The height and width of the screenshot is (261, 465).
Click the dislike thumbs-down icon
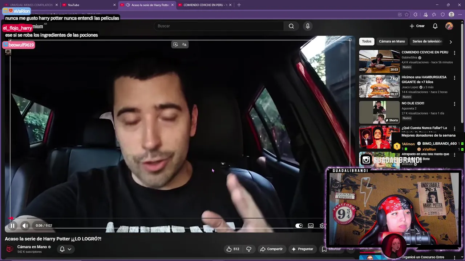(x=249, y=249)
